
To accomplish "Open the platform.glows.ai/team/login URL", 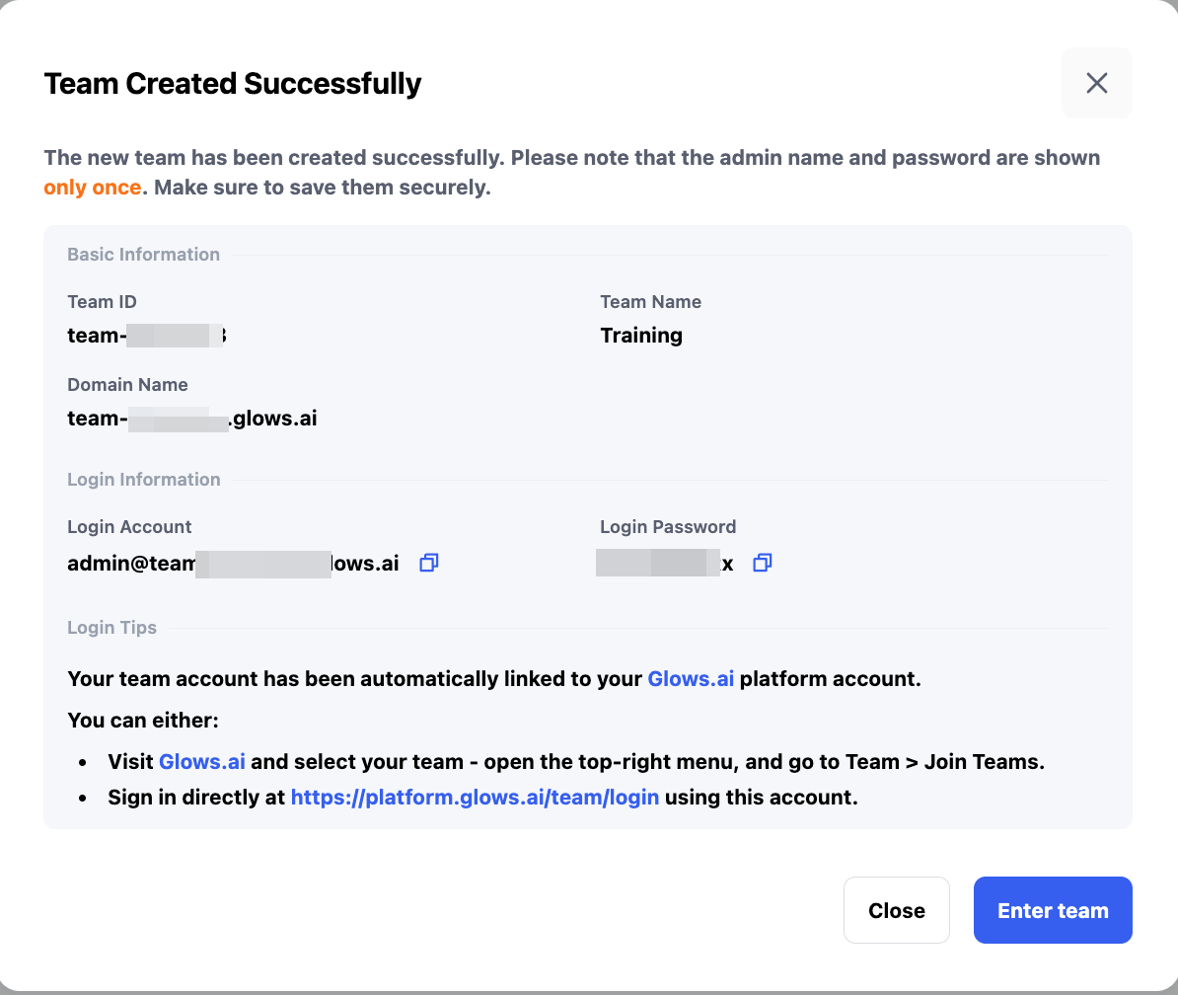I will 475,798.
